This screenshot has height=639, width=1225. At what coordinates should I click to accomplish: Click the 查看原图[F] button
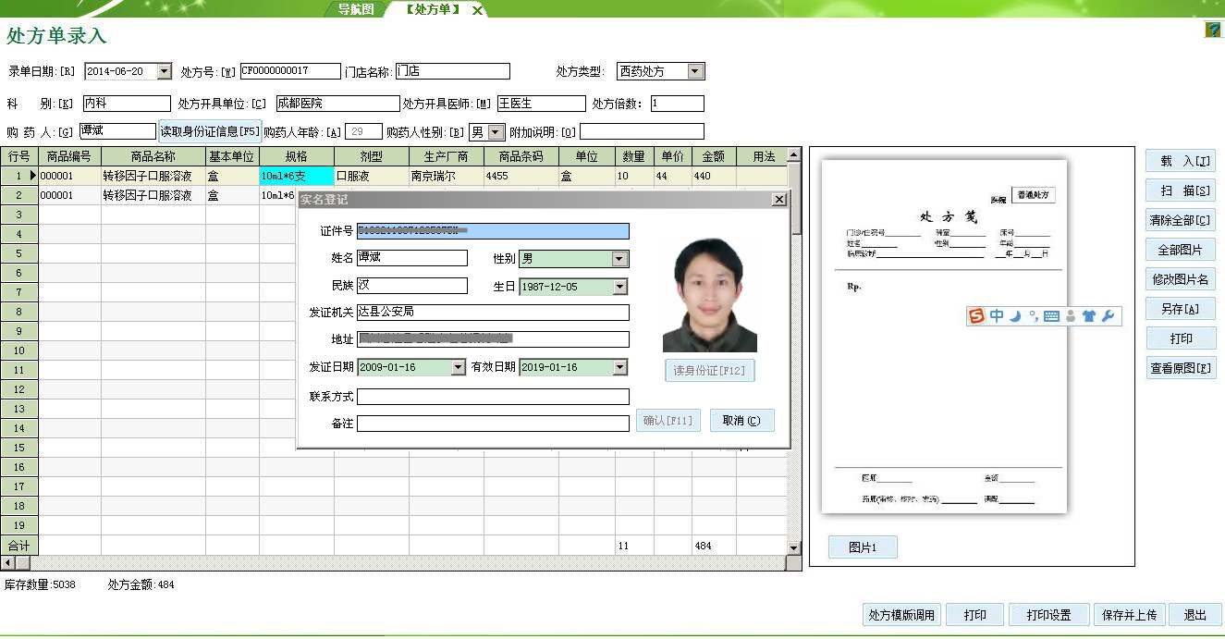[x=1181, y=368]
